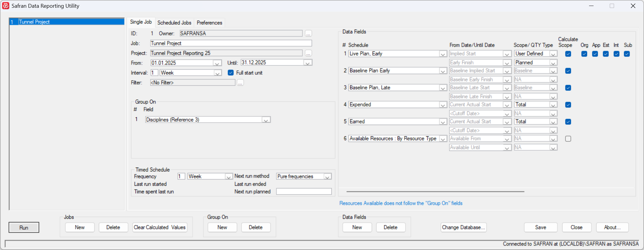
Task: Open the Until date calendar dropdown
Action: 308,63
